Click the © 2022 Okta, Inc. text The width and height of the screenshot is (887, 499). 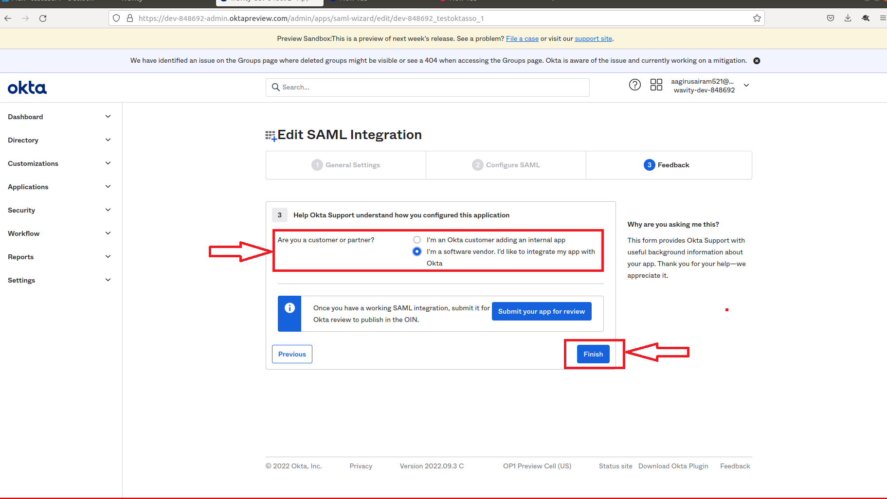[293, 466]
